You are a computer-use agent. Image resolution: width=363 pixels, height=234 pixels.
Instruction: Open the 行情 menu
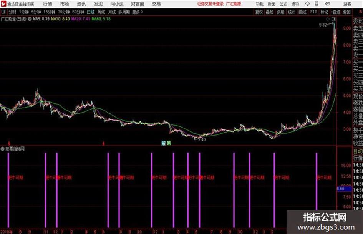[48, 4]
